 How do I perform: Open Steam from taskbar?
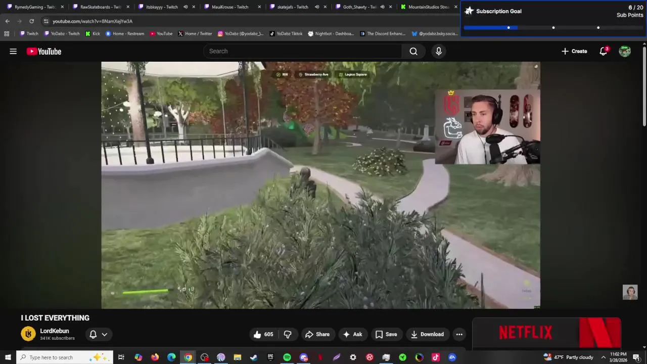[x=254, y=357]
